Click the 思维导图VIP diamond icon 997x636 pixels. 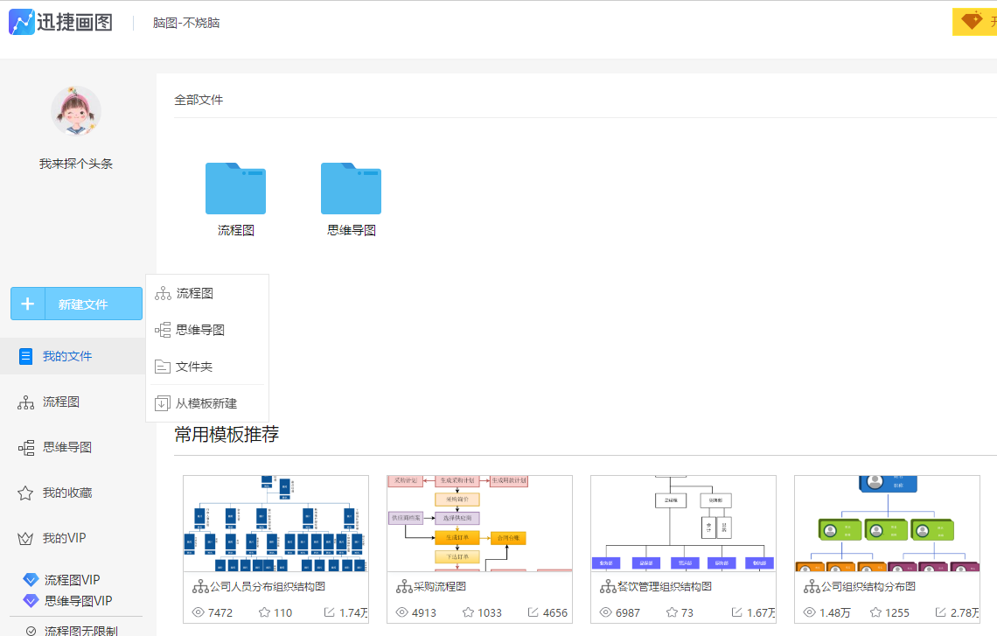(30, 601)
